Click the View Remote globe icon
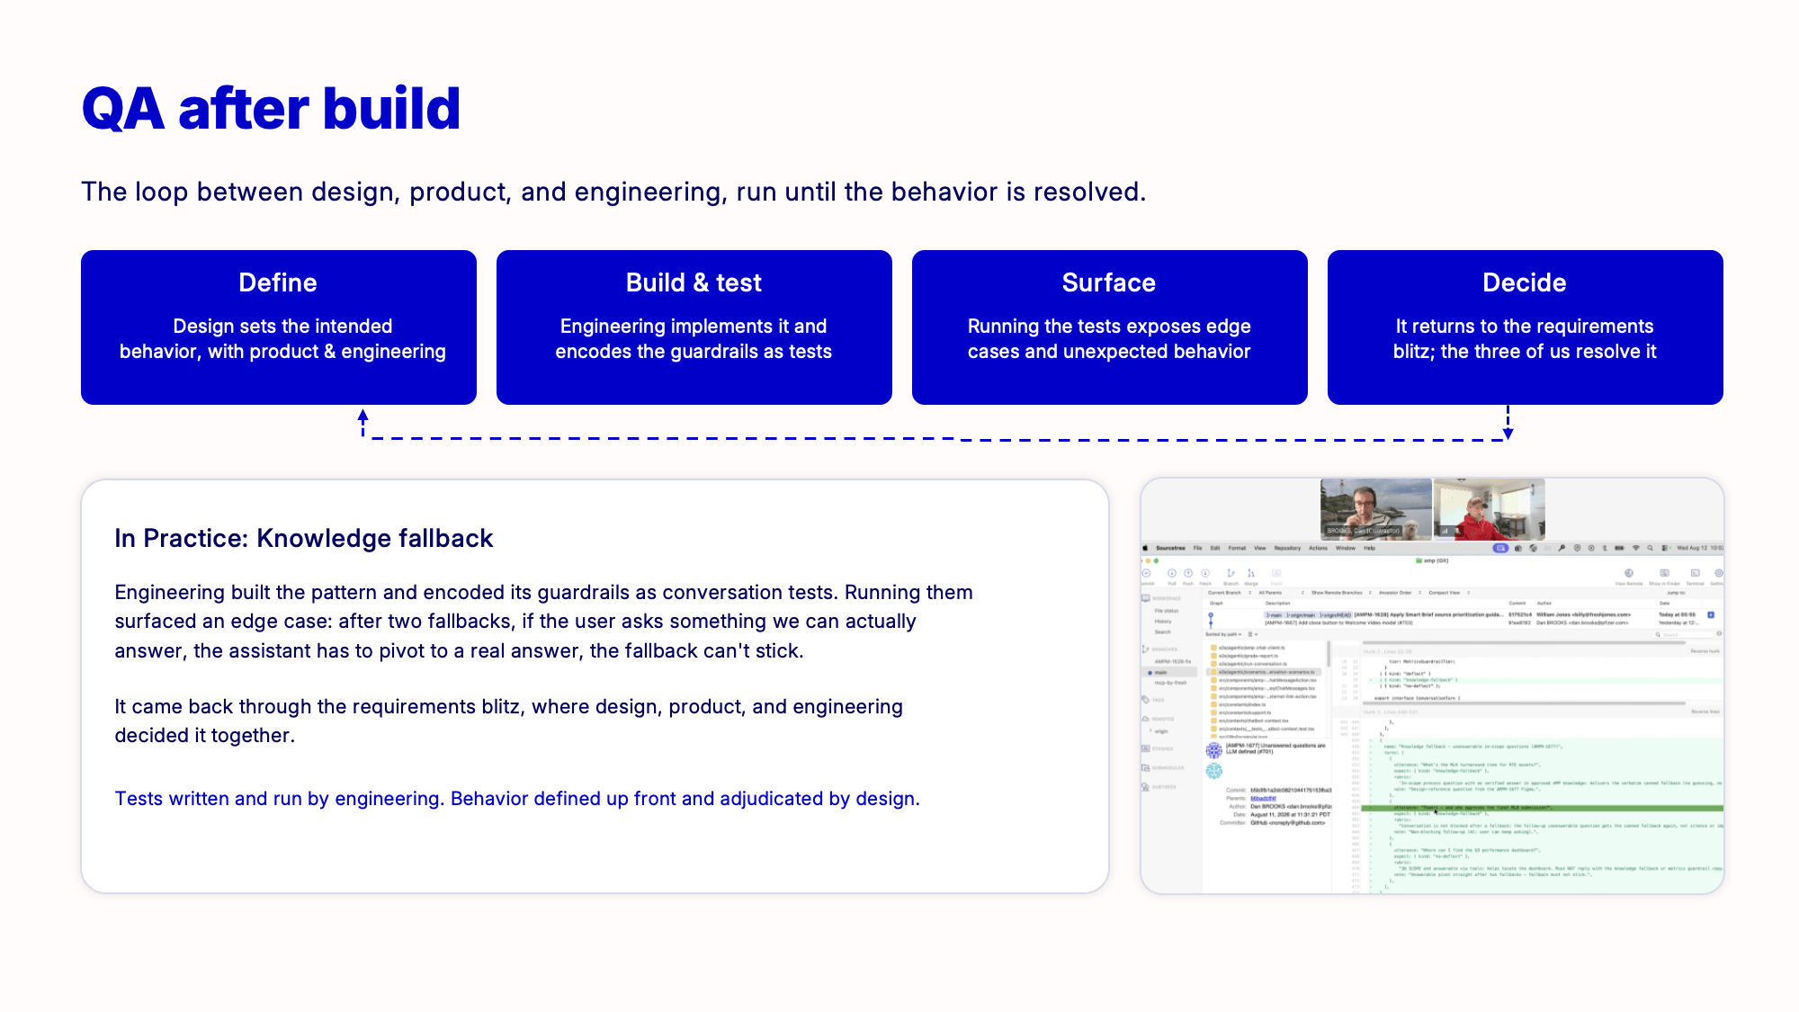1799x1012 pixels. [x=1629, y=573]
